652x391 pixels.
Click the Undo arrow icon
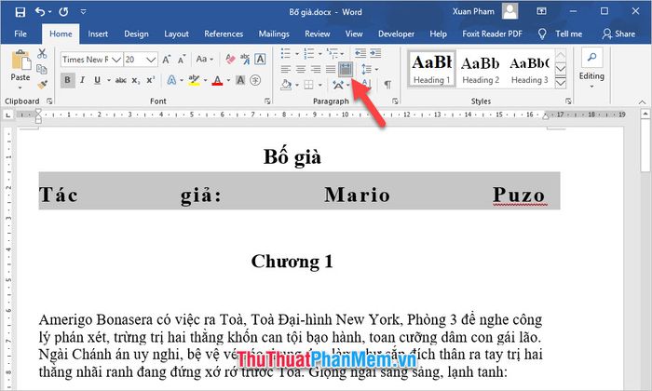pos(40,11)
